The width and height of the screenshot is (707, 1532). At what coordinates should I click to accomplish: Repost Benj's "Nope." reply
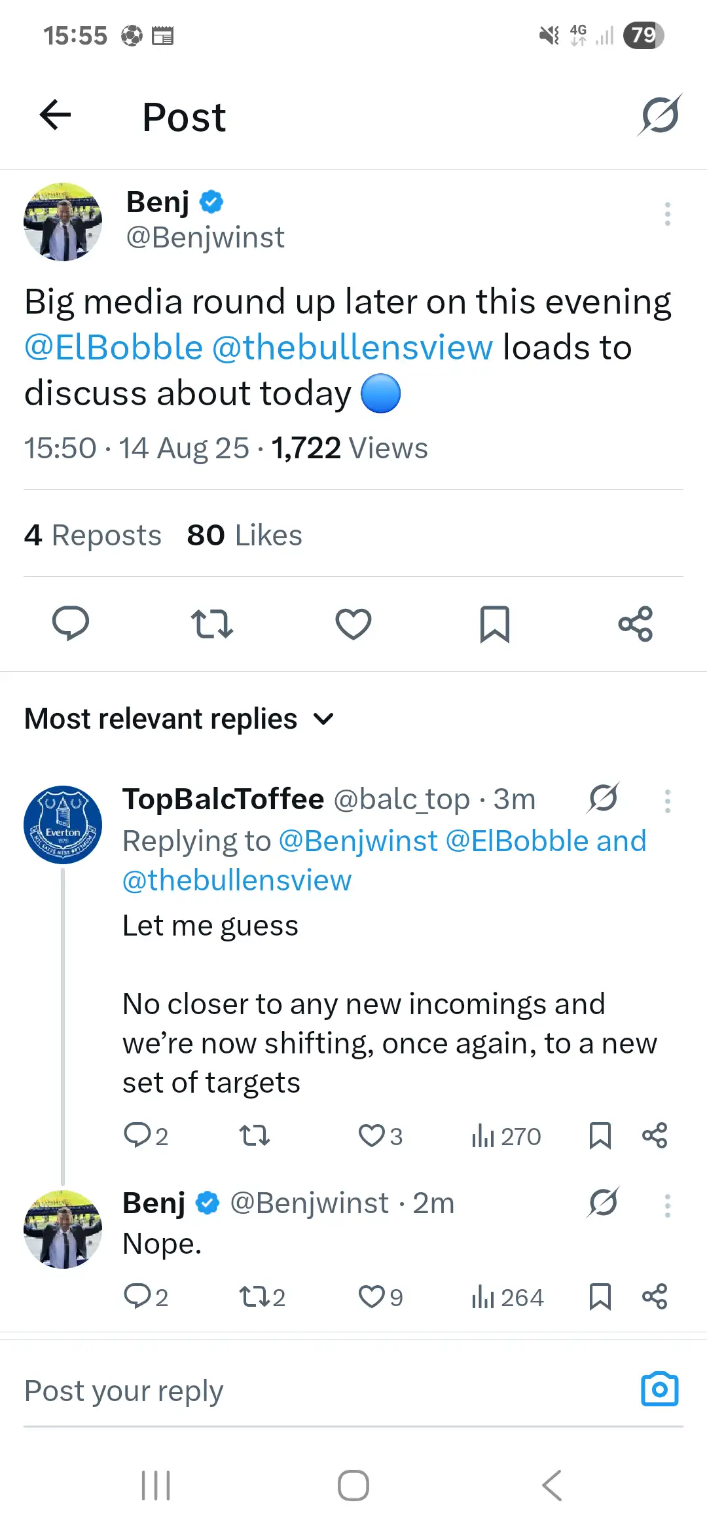point(255,1296)
